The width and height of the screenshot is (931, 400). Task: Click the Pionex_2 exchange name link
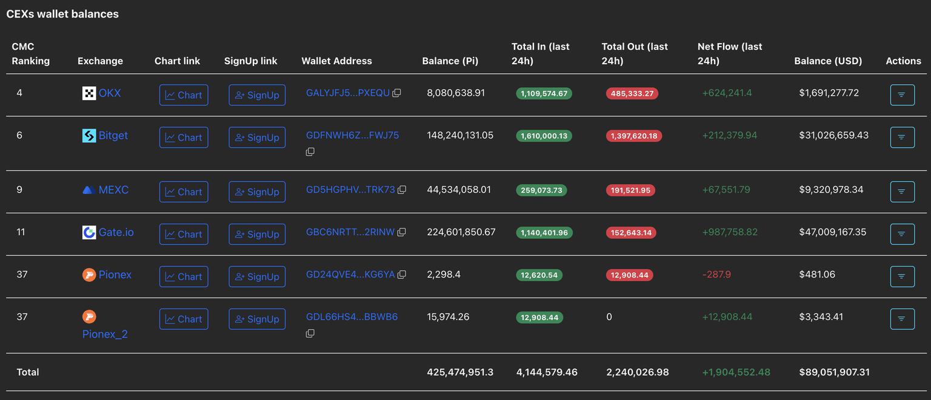[105, 334]
